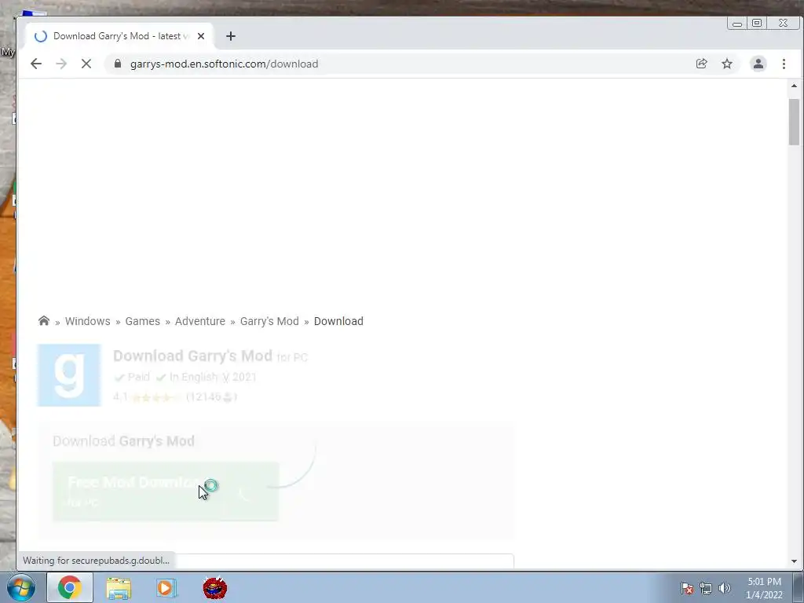Open Windows Media Player from taskbar
Screen dimensions: 804x603
[166, 588]
